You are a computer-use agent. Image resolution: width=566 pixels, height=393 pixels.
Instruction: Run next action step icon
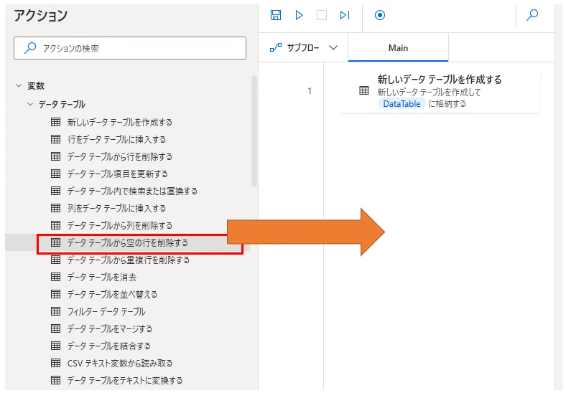coord(345,15)
